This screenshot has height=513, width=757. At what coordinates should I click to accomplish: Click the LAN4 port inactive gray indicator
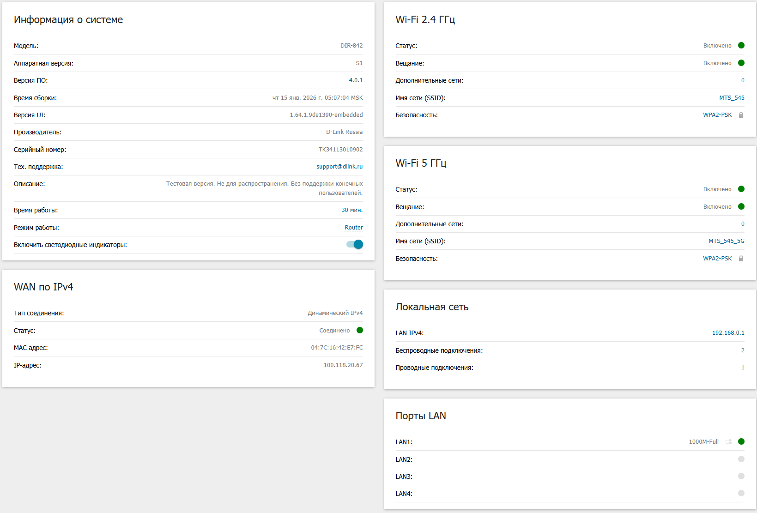tap(741, 493)
